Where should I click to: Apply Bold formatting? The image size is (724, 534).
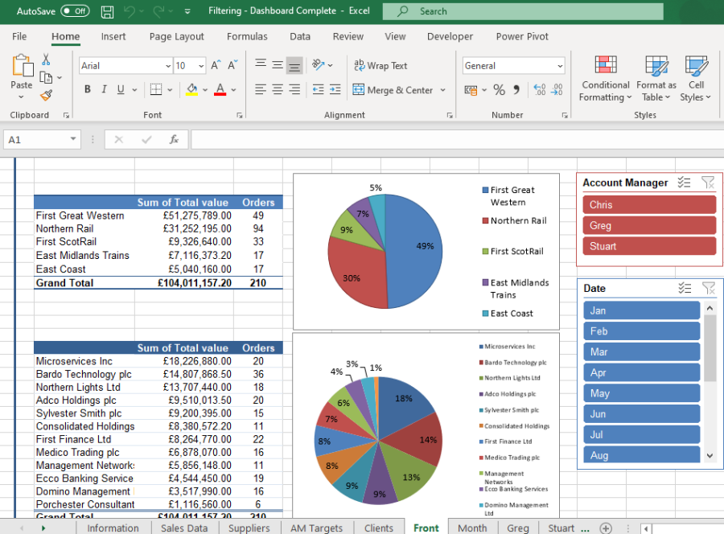[x=87, y=89]
